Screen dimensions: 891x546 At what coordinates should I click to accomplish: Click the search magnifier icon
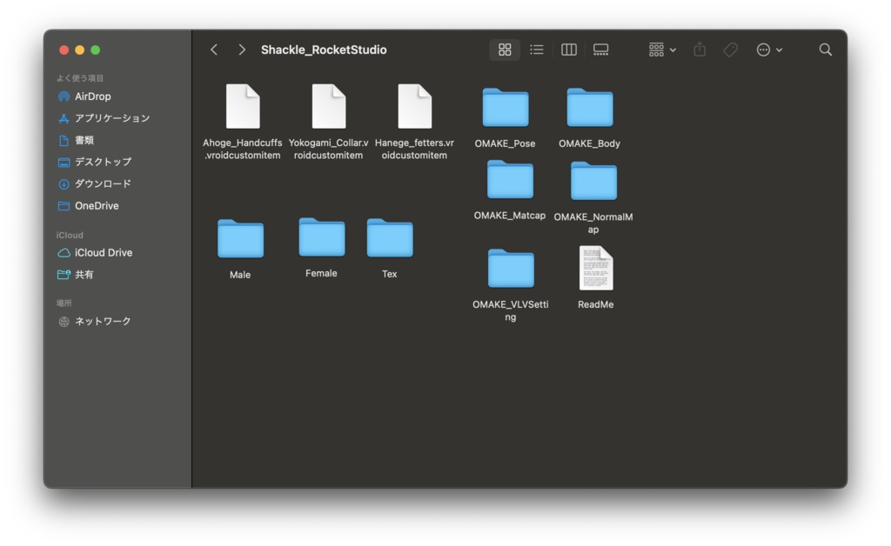826,50
